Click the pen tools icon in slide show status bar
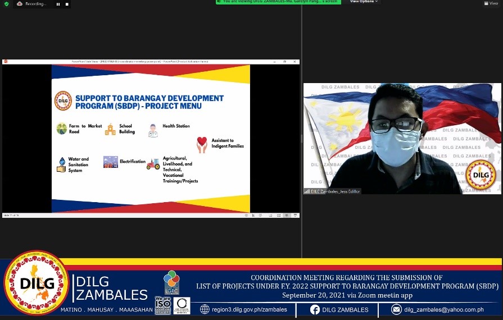Screen dimensions: 503x320 click(253, 215)
